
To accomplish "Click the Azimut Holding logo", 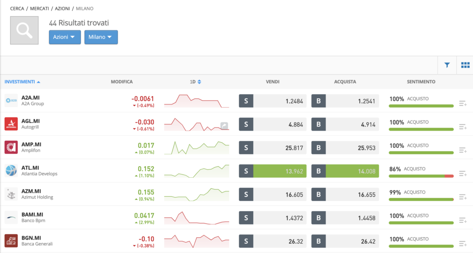I will [x=11, y=194].
